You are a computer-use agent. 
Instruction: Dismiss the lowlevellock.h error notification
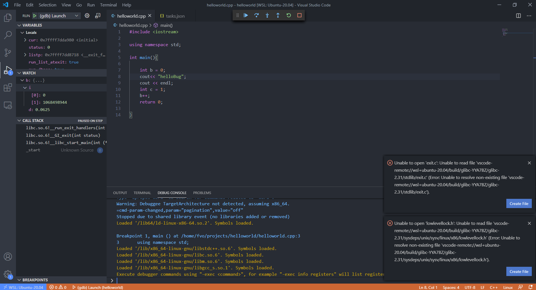[529, 223]
